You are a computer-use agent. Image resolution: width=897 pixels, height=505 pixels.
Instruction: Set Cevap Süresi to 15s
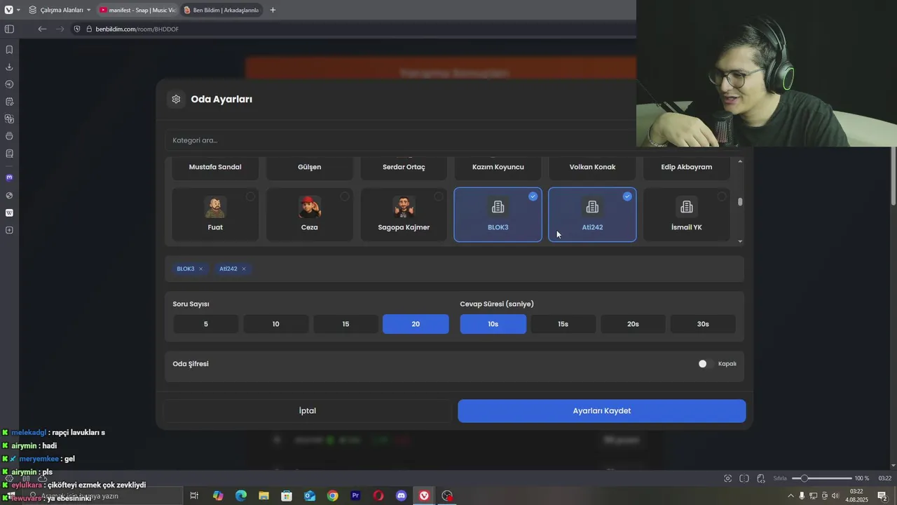click(x=563, y=324)
